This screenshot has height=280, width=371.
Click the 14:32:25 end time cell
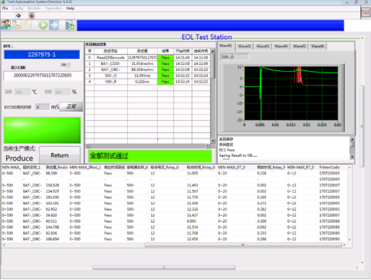(201, 82)
